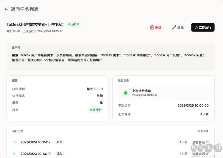Click the 删除 label
Viewport: 223px width, 158px height.
[158, 28]
